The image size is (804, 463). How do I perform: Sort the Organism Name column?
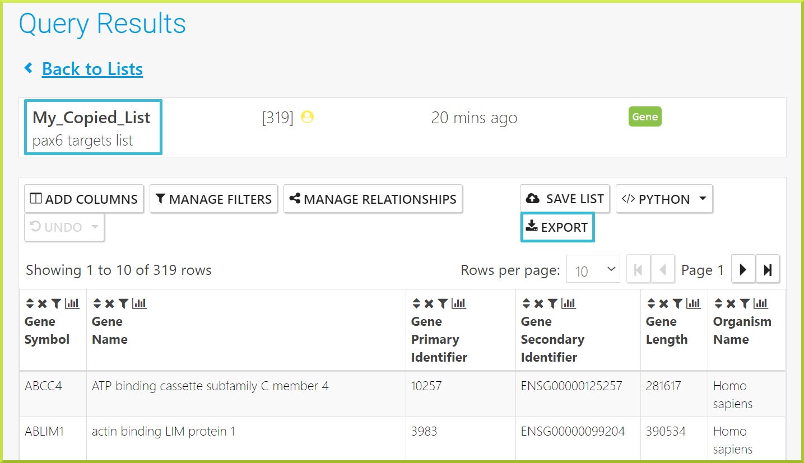point(718,303)
